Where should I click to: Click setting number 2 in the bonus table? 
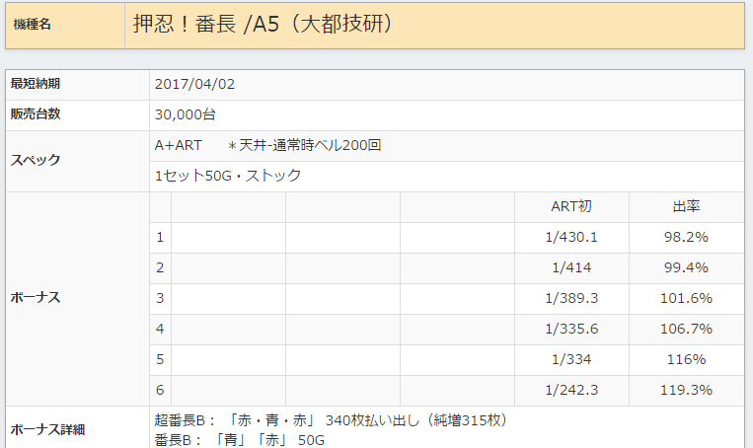pos(160,268)
